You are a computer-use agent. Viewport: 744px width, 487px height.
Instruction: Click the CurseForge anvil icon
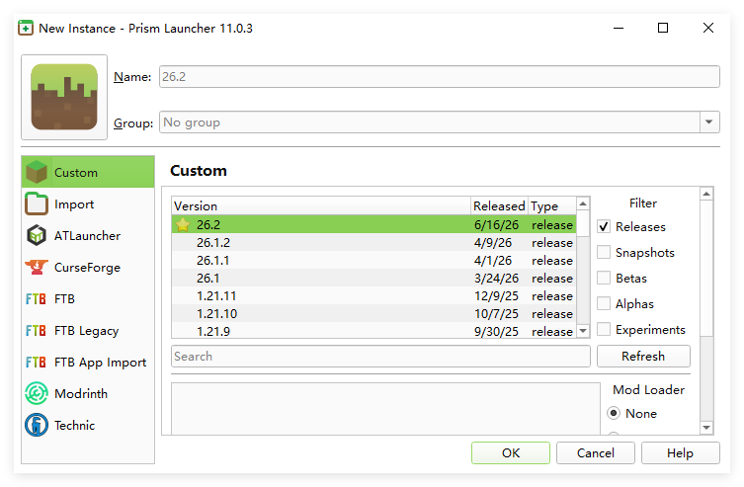point(37,267)
